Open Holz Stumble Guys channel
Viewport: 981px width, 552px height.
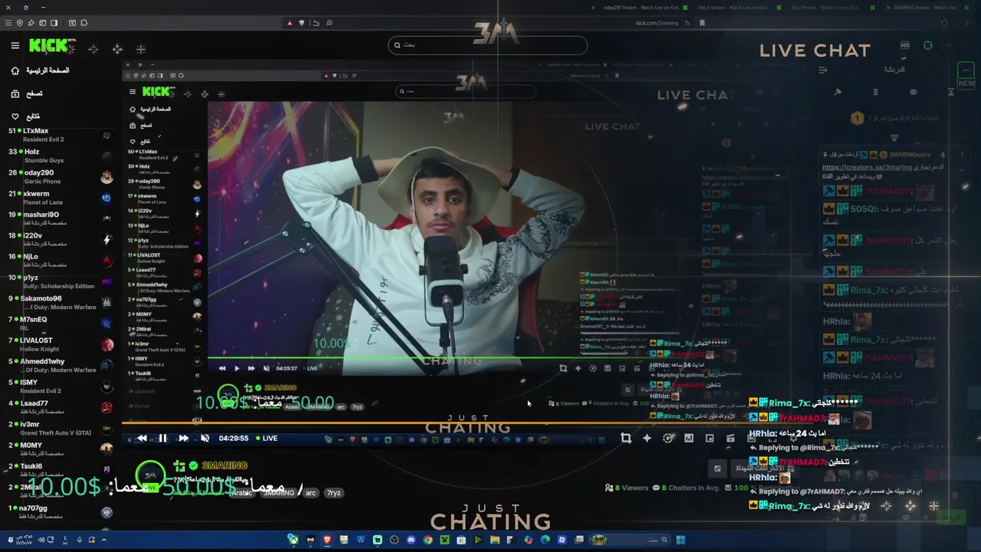[60, 156]
